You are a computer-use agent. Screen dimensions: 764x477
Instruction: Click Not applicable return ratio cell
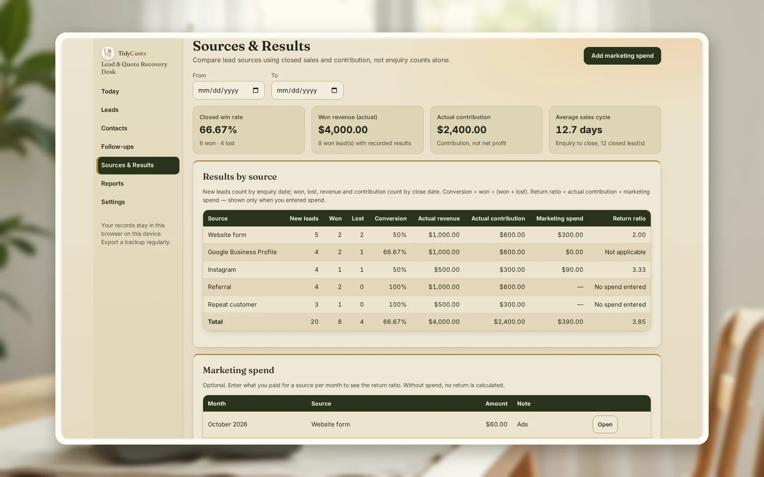tap(625, 252)
